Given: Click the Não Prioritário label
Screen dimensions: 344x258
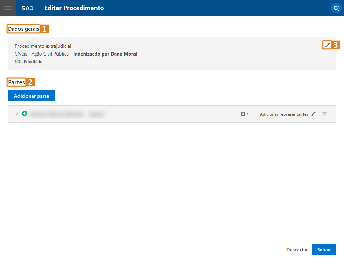Looking at the screenshot, I should click(x=29, y=62).
